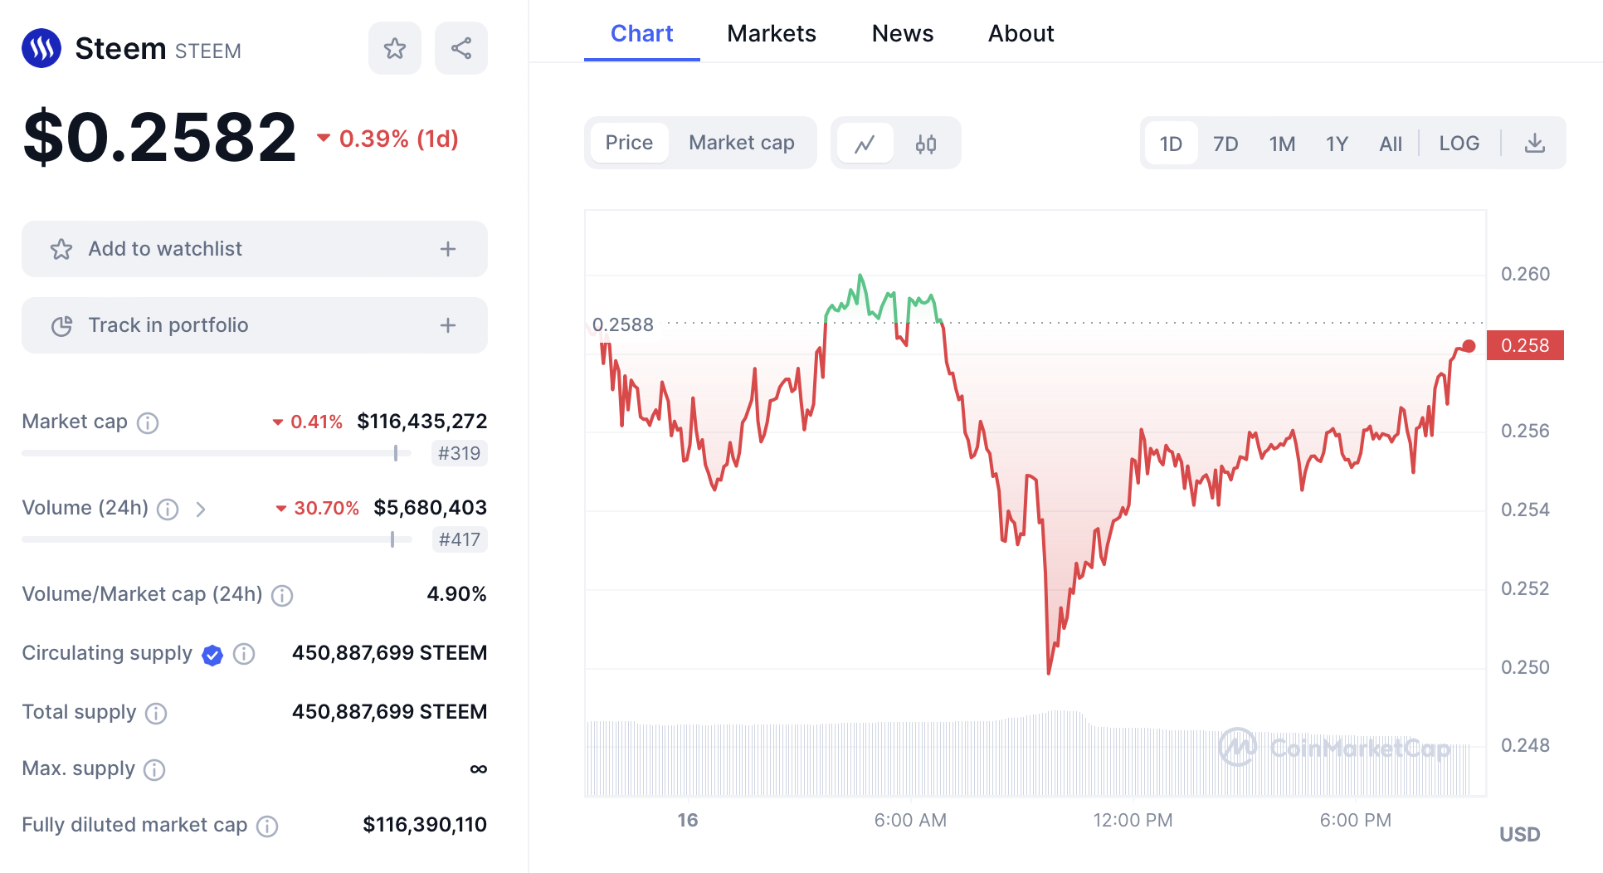Image resolution: width=1603 pixels, height=873 pixels.
Task: Click the share icon near Steem title
Action: pyautogui.click(x=461, y=48)
